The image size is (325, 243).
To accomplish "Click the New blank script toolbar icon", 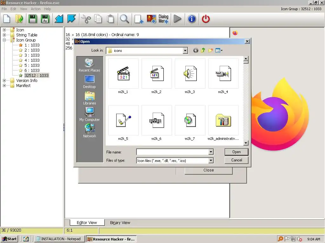I will (7, 19).
